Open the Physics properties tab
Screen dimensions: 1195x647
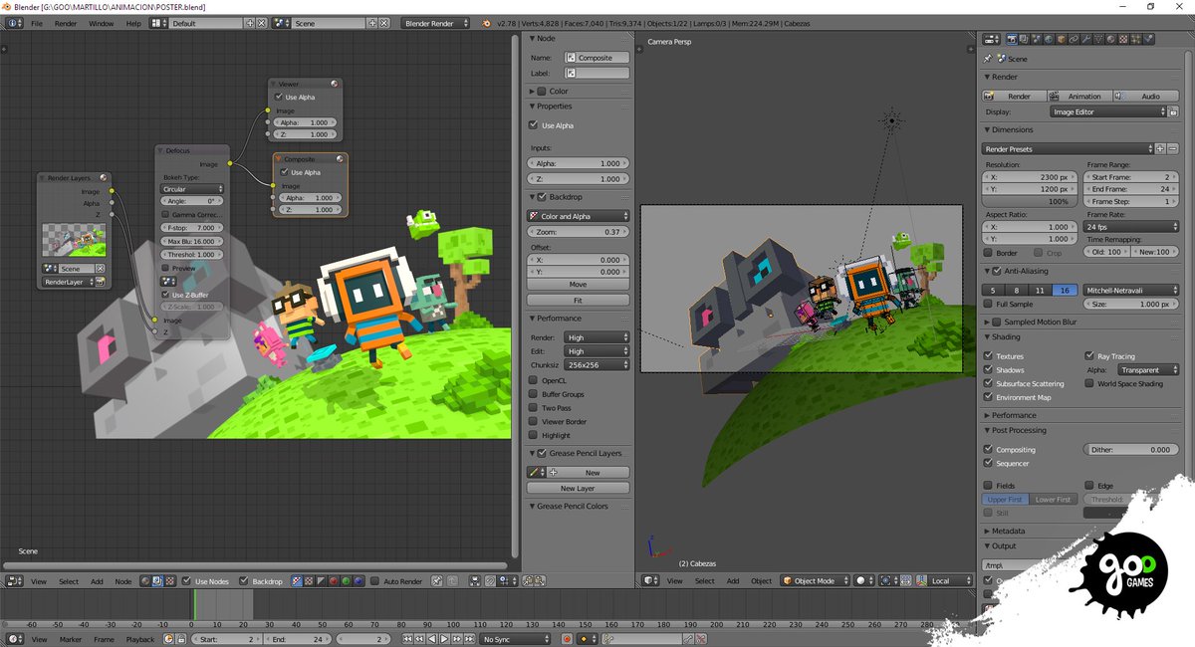(1147, 40)
